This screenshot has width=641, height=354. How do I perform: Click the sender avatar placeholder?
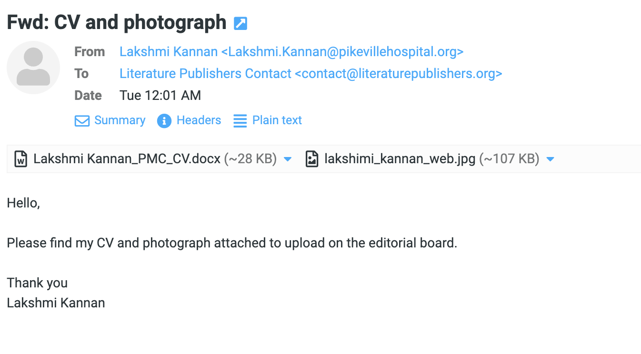click(33, 68)
